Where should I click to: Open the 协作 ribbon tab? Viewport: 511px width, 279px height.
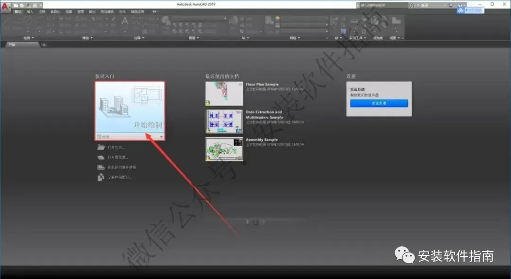pos(122,12)
